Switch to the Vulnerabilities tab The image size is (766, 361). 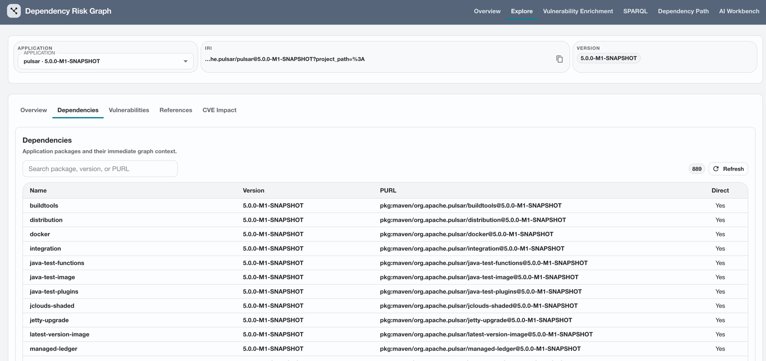tap(129, 110)
